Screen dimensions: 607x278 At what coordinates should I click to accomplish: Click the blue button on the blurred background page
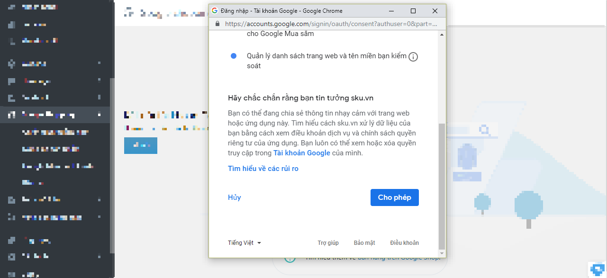pyautogui.click(x=140, y=145)
